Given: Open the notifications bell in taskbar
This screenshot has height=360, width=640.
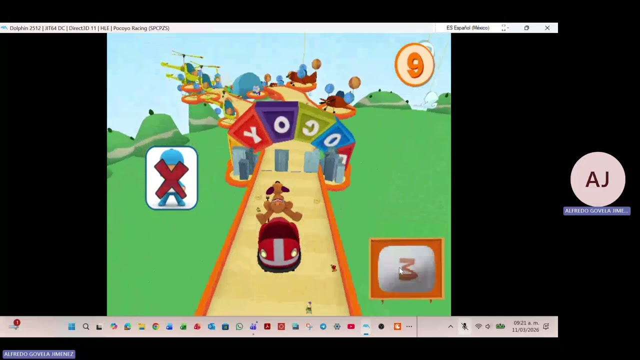Looking at the screenshot, I should coord(546,326).
